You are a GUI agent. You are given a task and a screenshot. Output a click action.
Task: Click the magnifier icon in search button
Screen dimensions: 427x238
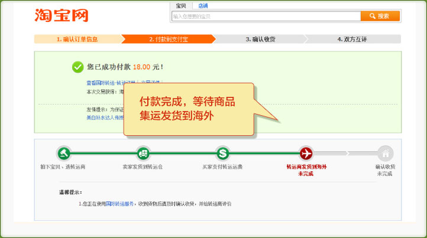[x=372, y=16]
